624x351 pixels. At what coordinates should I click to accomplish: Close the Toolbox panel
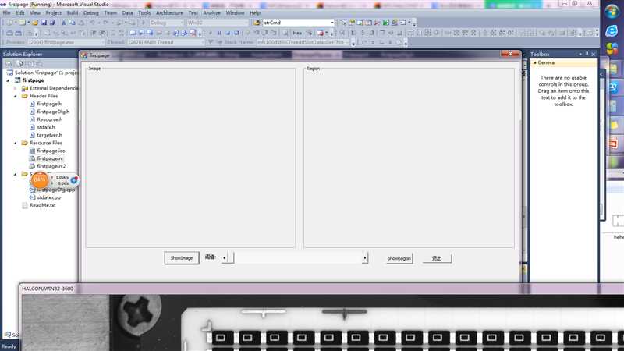tap(594, 54)
